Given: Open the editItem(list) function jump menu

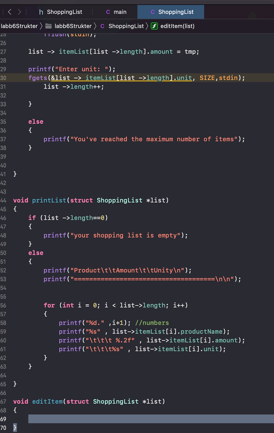Looking at the screenshot, I should point(177,26).
